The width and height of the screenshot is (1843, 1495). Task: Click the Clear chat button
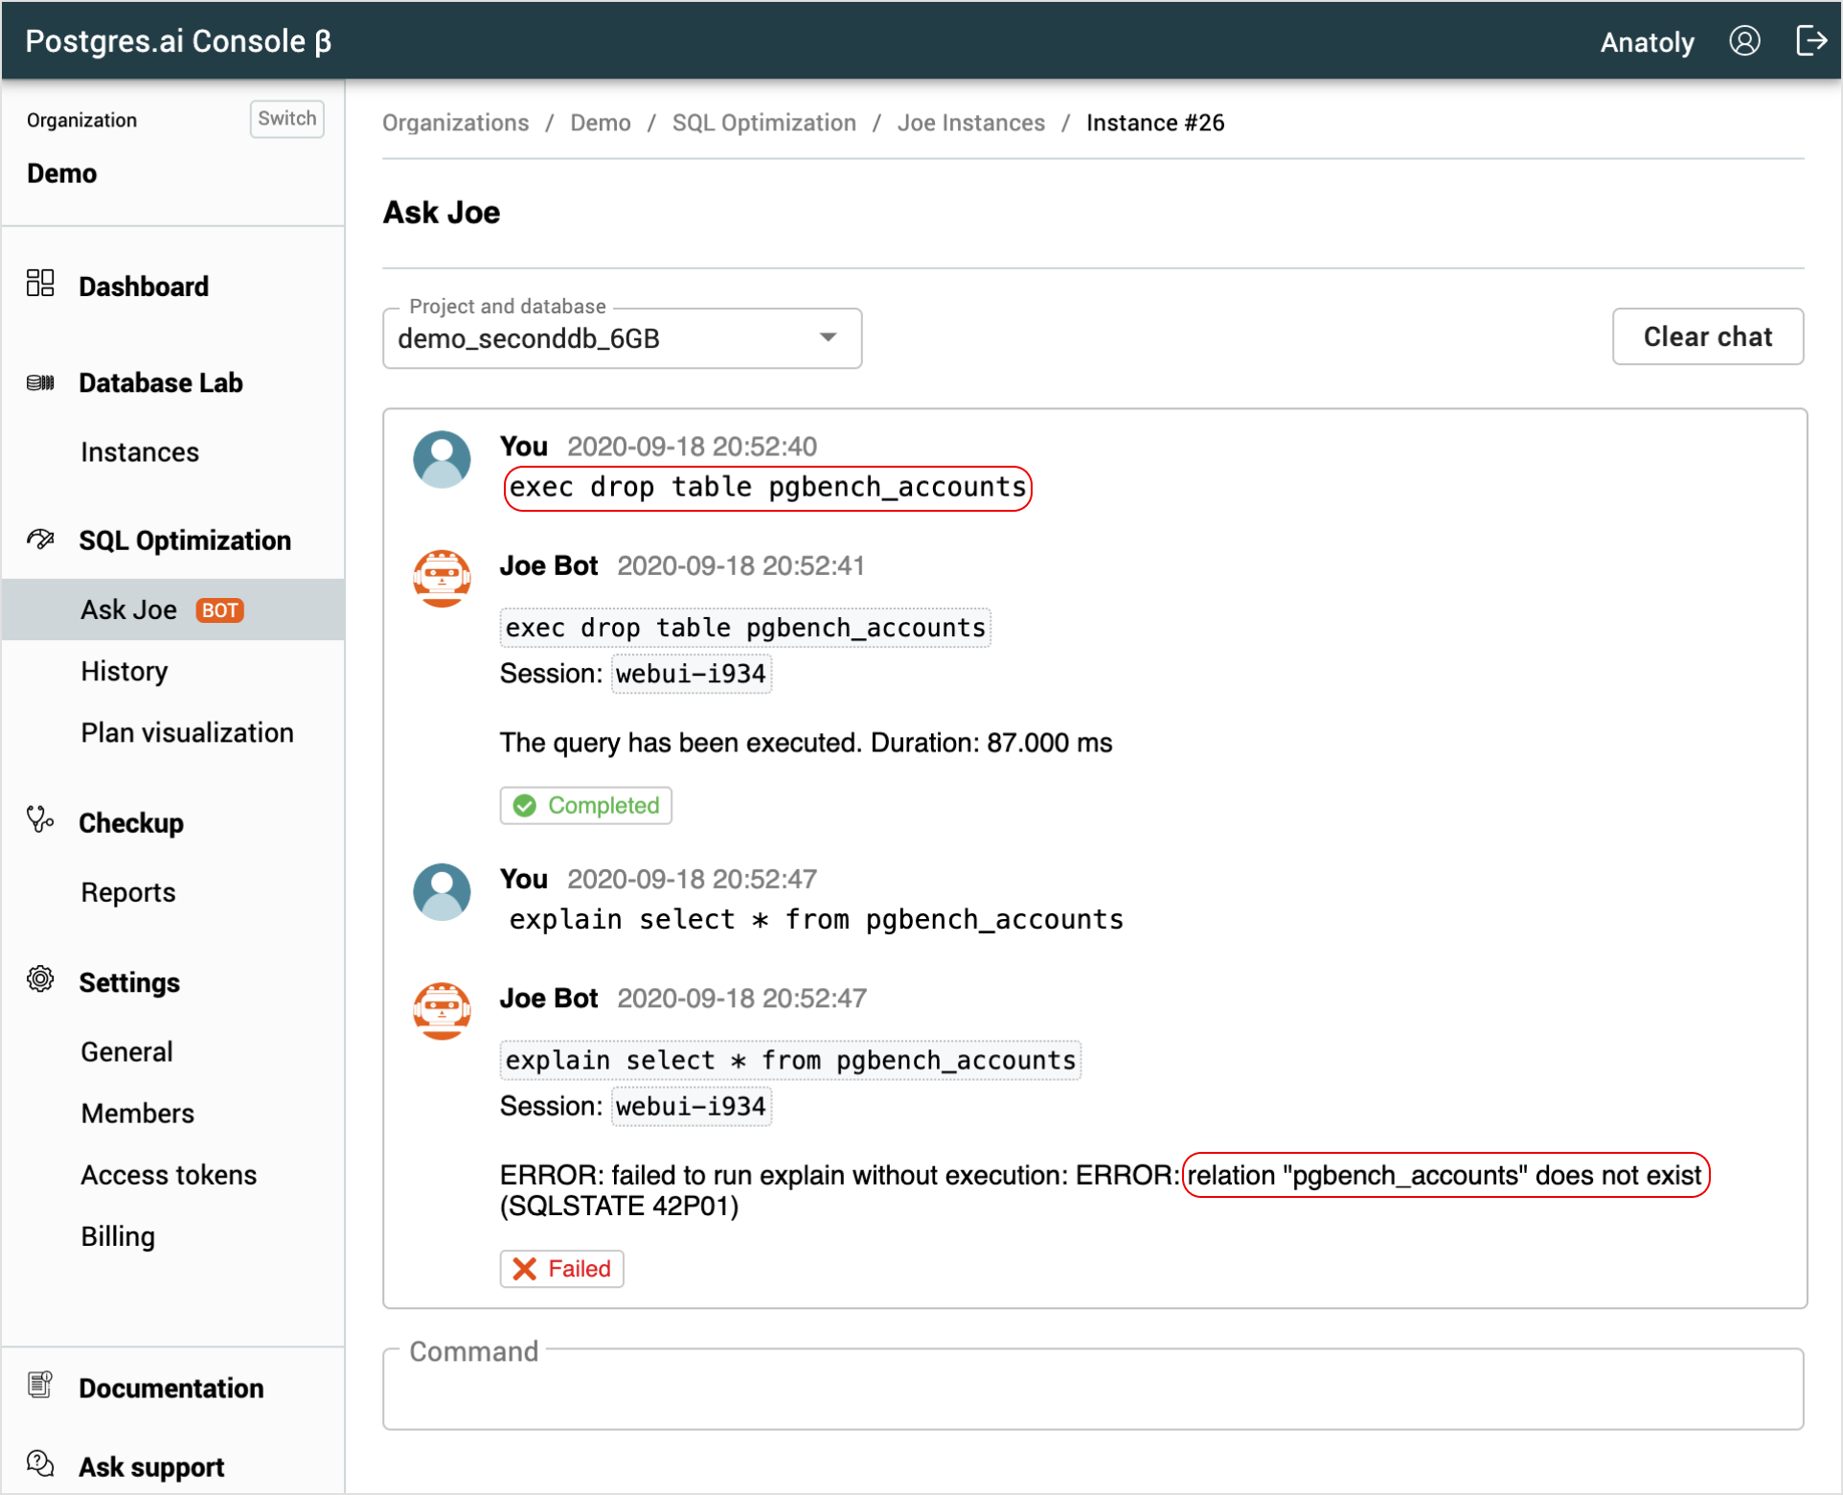pyautogui.click(x=1708, y=336)
